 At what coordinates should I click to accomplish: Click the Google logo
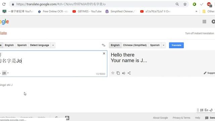click(4, 22)
